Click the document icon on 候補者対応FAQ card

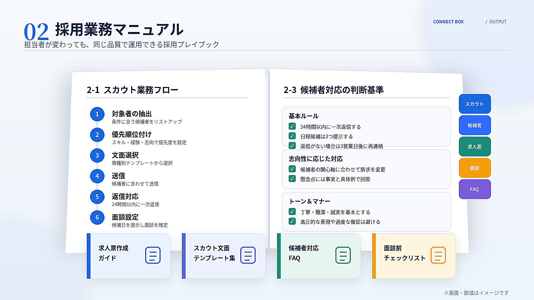(x=343, y=255)
